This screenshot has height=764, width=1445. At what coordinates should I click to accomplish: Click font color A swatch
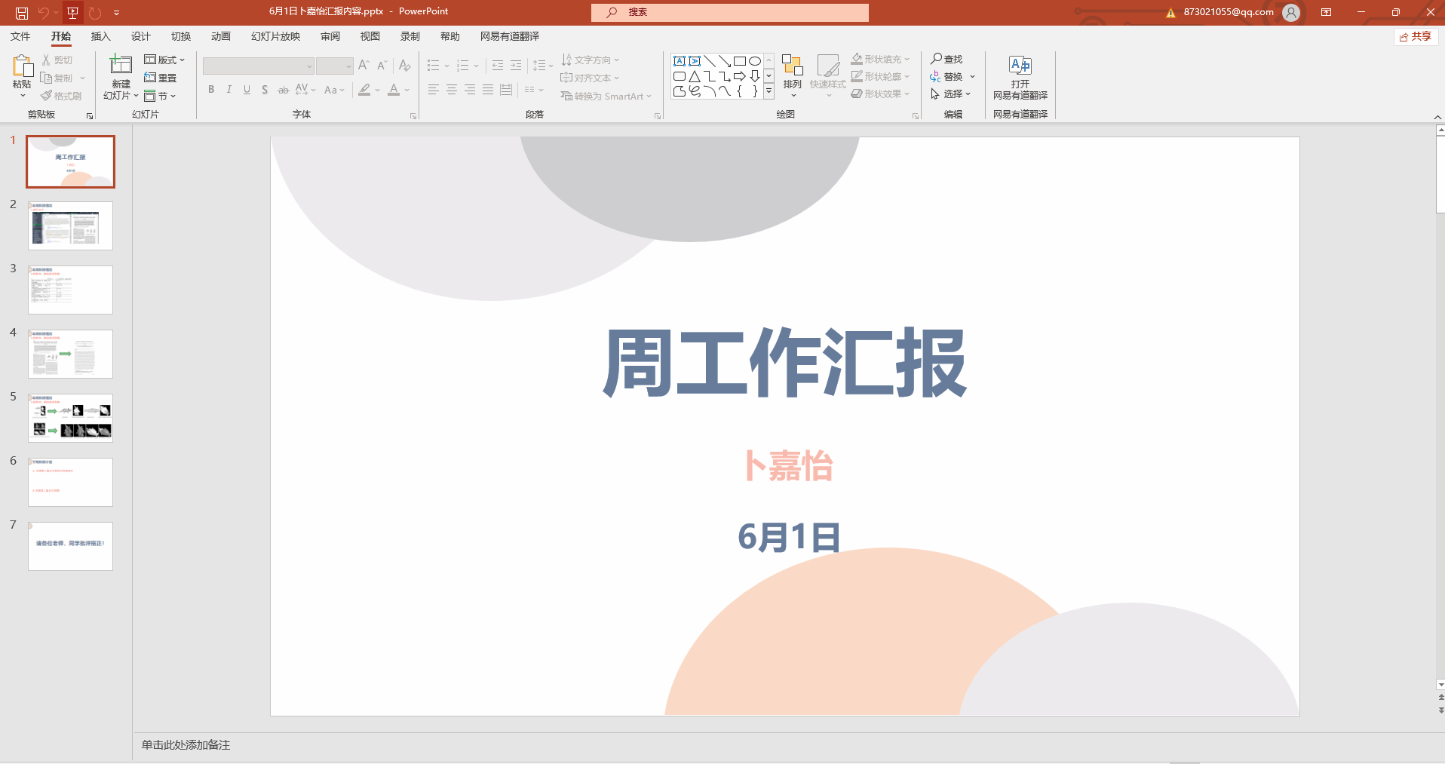(394, 90)
